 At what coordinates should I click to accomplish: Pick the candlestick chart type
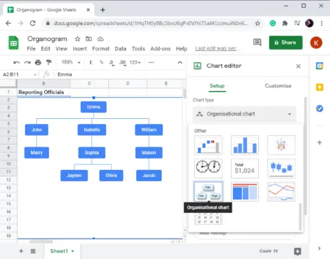[281, 168]
